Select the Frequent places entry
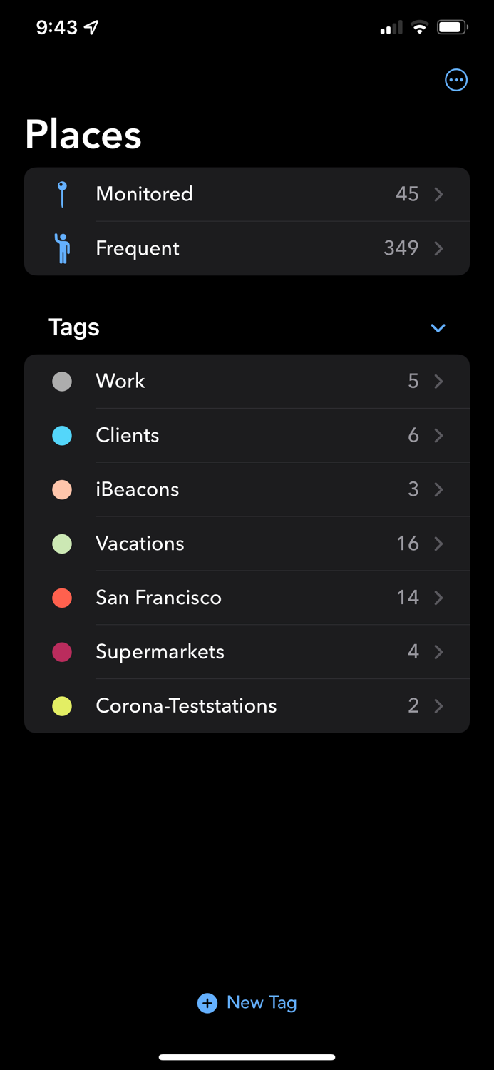The height and width of the screenshot is (1070, 494). [x=247, y=248]
